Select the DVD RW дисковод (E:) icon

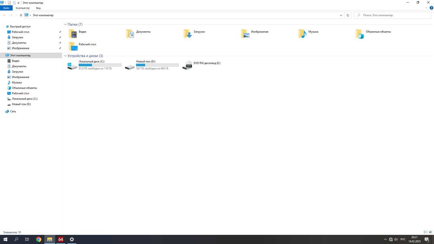[187, 65]
